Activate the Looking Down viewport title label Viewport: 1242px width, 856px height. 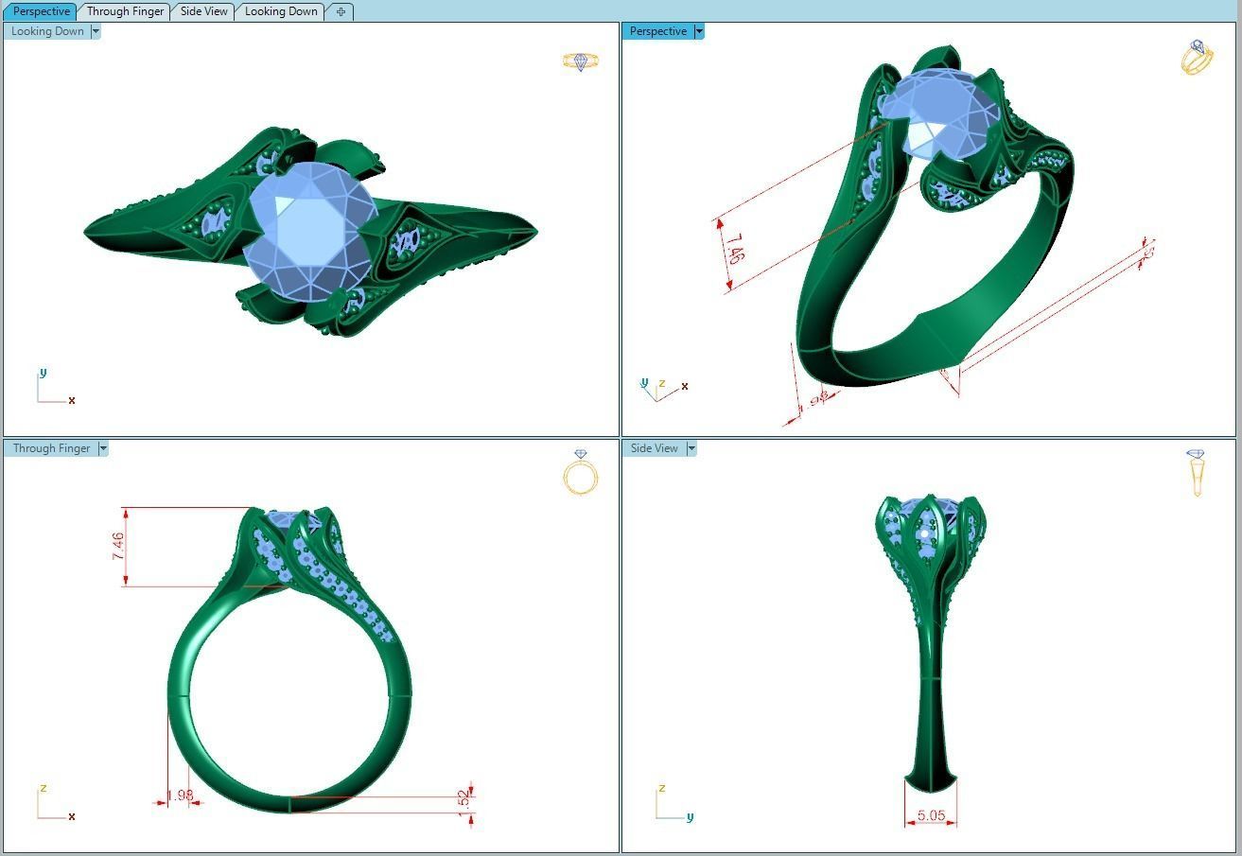[47, 31]
